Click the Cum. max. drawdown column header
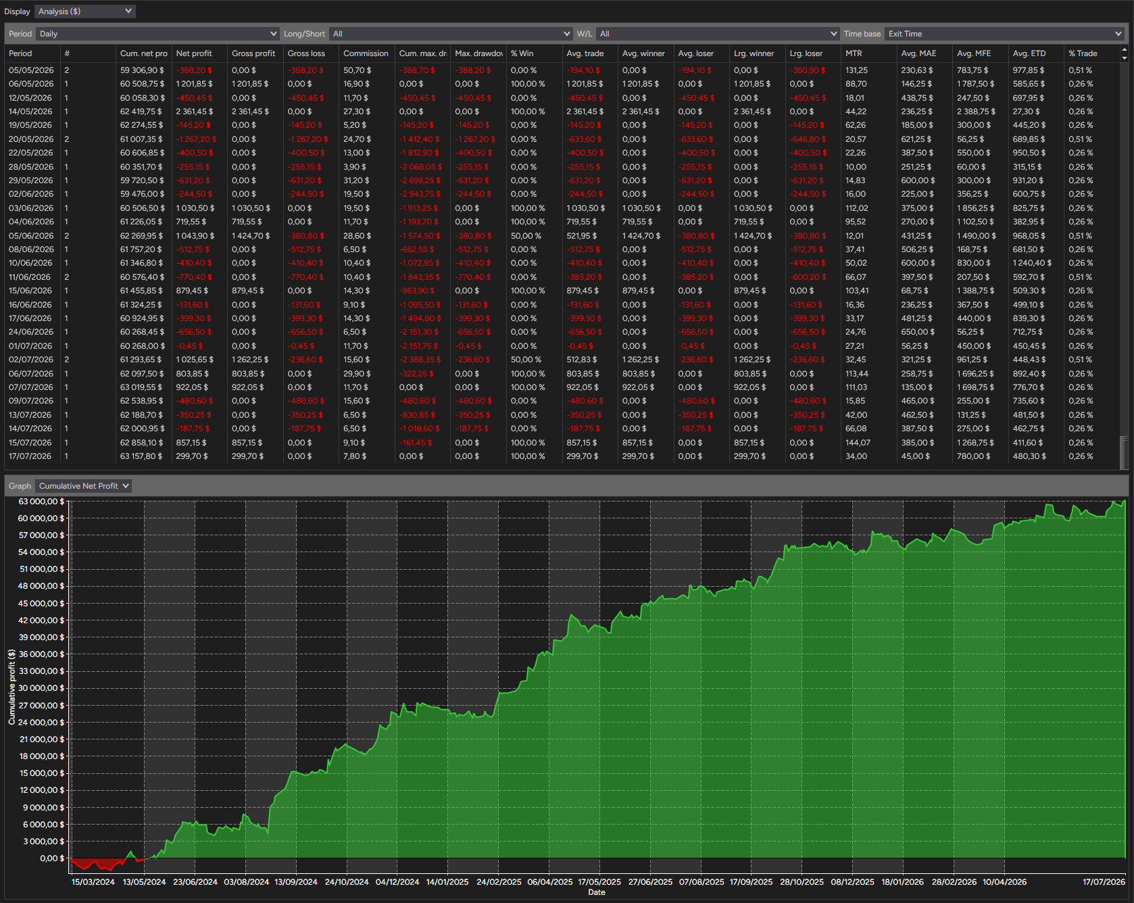Viewport: 1134px width, 903px height. (x=422, y=53)
